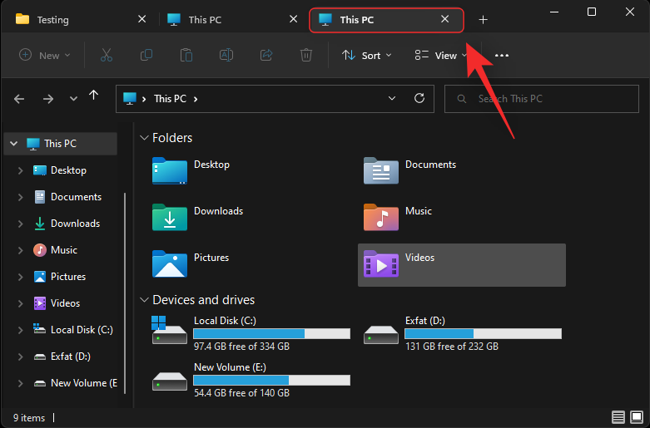Open the See more ellipsis menu

502,55
